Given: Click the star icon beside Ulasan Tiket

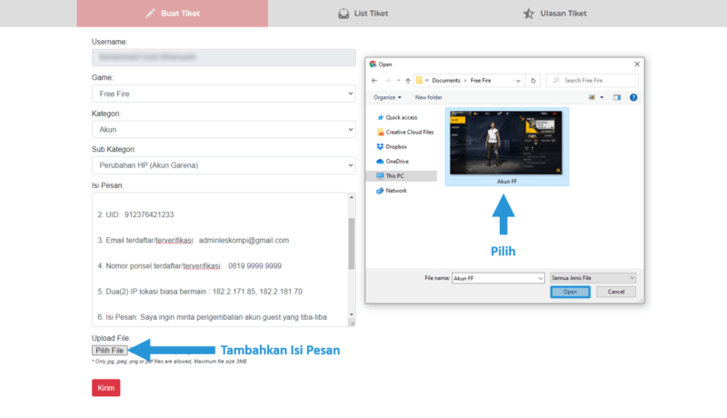Looking at the screenshot, I should [x=529, y=14].
